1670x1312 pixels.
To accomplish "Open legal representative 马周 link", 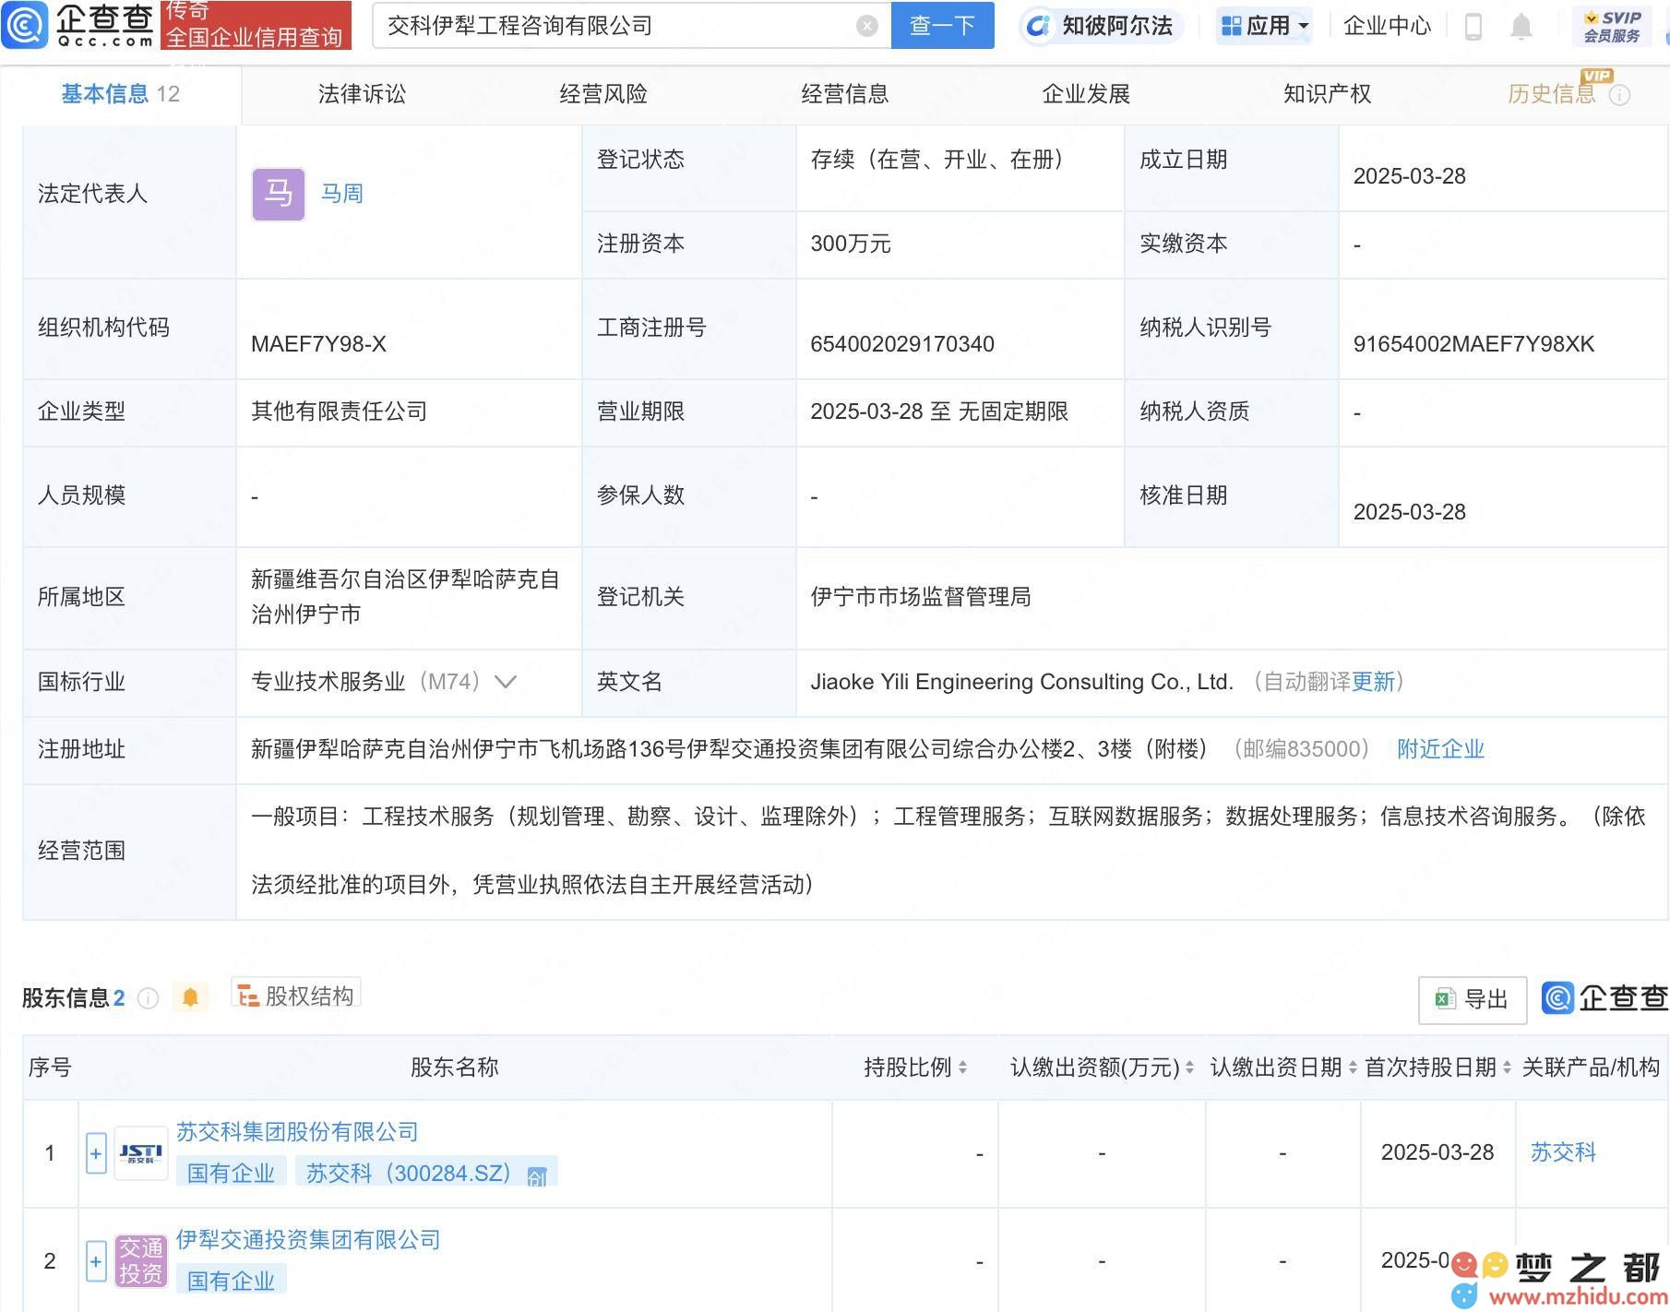I will [x=341, y=194].
